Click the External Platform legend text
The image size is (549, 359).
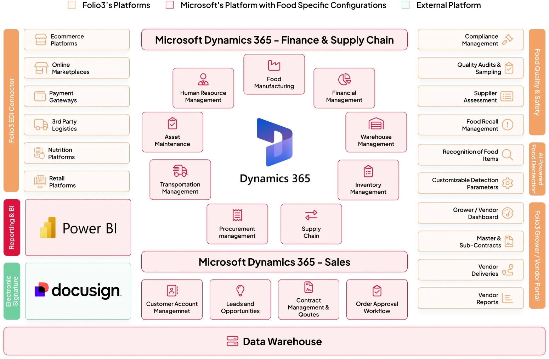tap(449, 5)
